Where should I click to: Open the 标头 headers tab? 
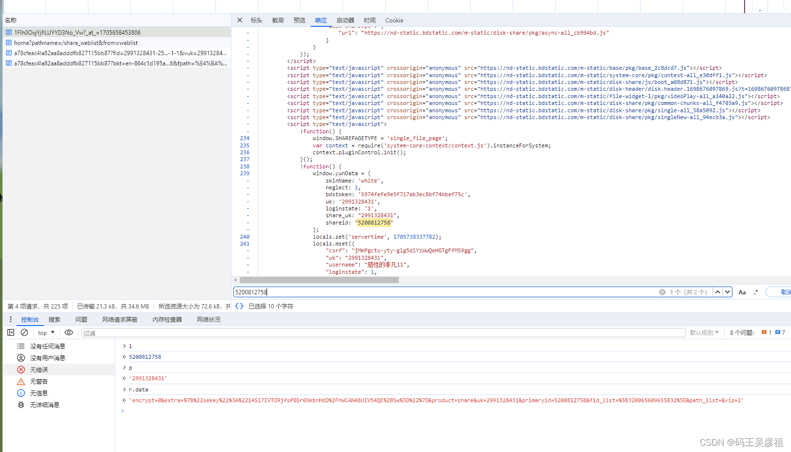[x=256, y=21]
